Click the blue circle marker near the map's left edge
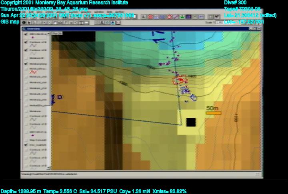 [60, 97]
